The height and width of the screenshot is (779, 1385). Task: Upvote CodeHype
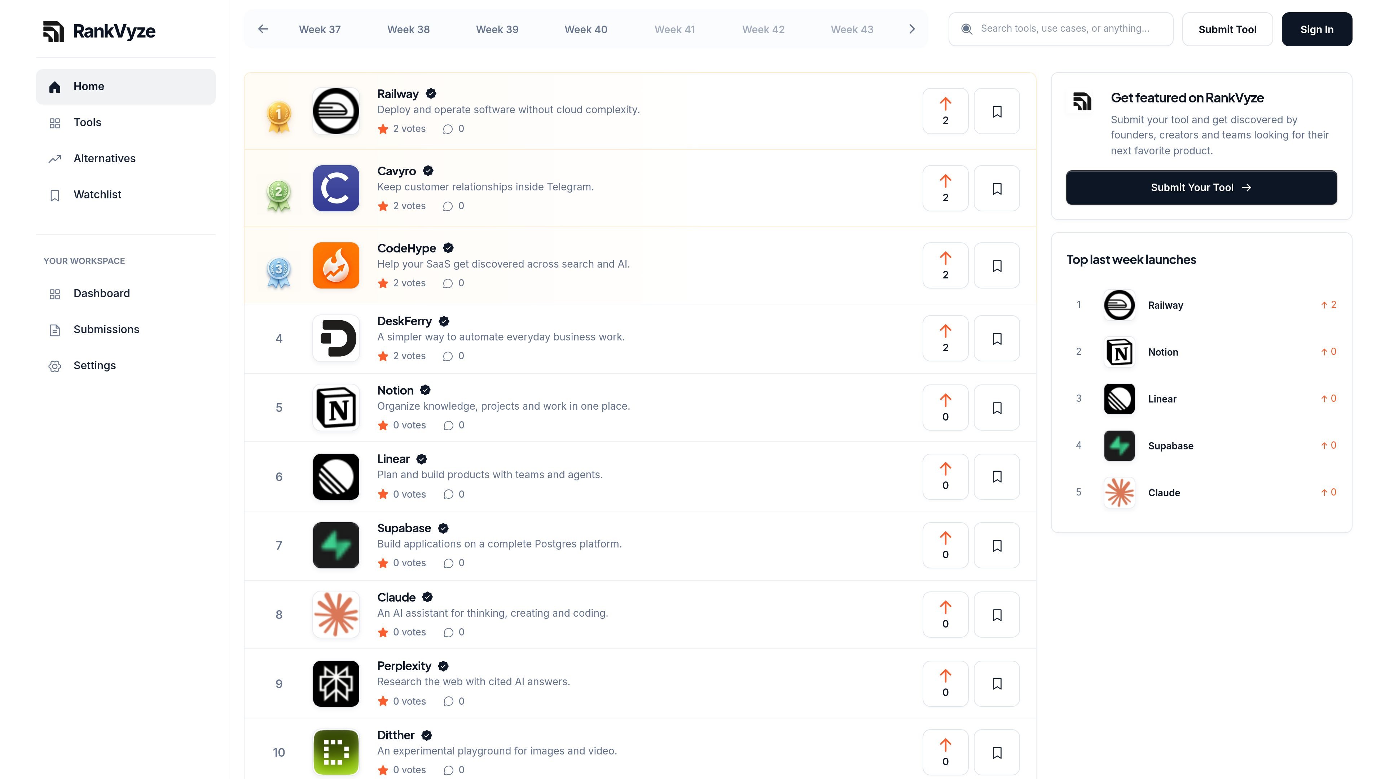945,265
